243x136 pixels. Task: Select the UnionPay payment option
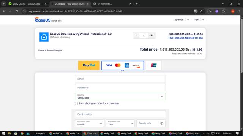pyautogui.click(x=153, y=65)
